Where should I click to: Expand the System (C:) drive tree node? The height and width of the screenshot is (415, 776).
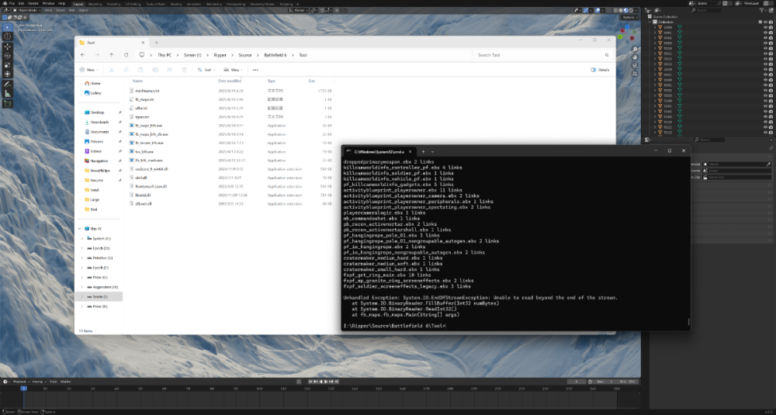82,239
